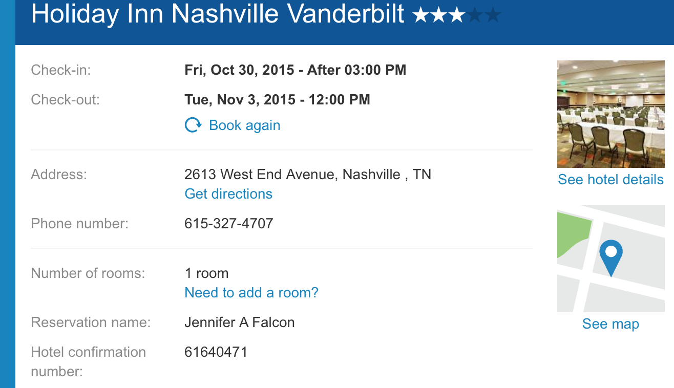Image resolution: width=674 pixels, height=388 pixels.
Task: Click the fourth dimmed rating star
Action: click(x=475, y=15)
